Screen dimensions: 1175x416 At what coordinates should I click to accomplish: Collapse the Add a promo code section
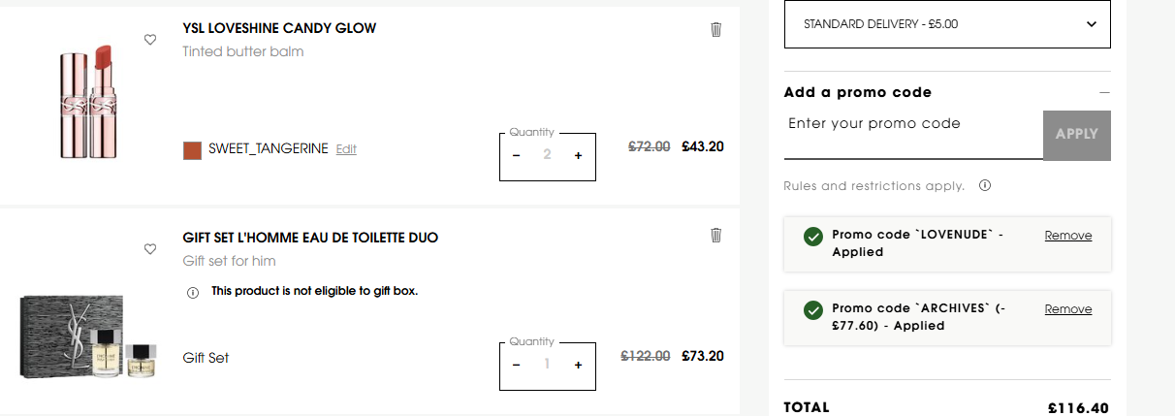click(1104, 93)
